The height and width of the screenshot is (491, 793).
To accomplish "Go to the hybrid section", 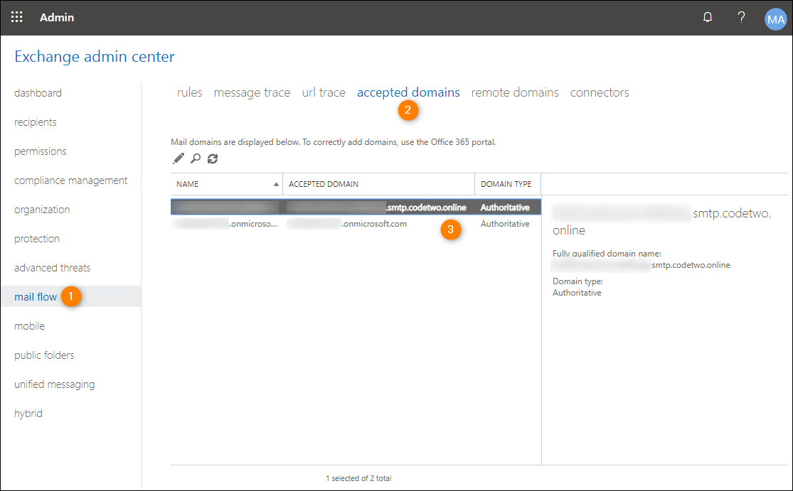I will point(28,413).
